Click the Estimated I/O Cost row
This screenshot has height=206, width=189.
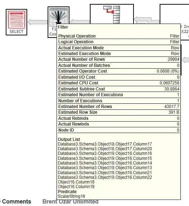coord(119,77)
